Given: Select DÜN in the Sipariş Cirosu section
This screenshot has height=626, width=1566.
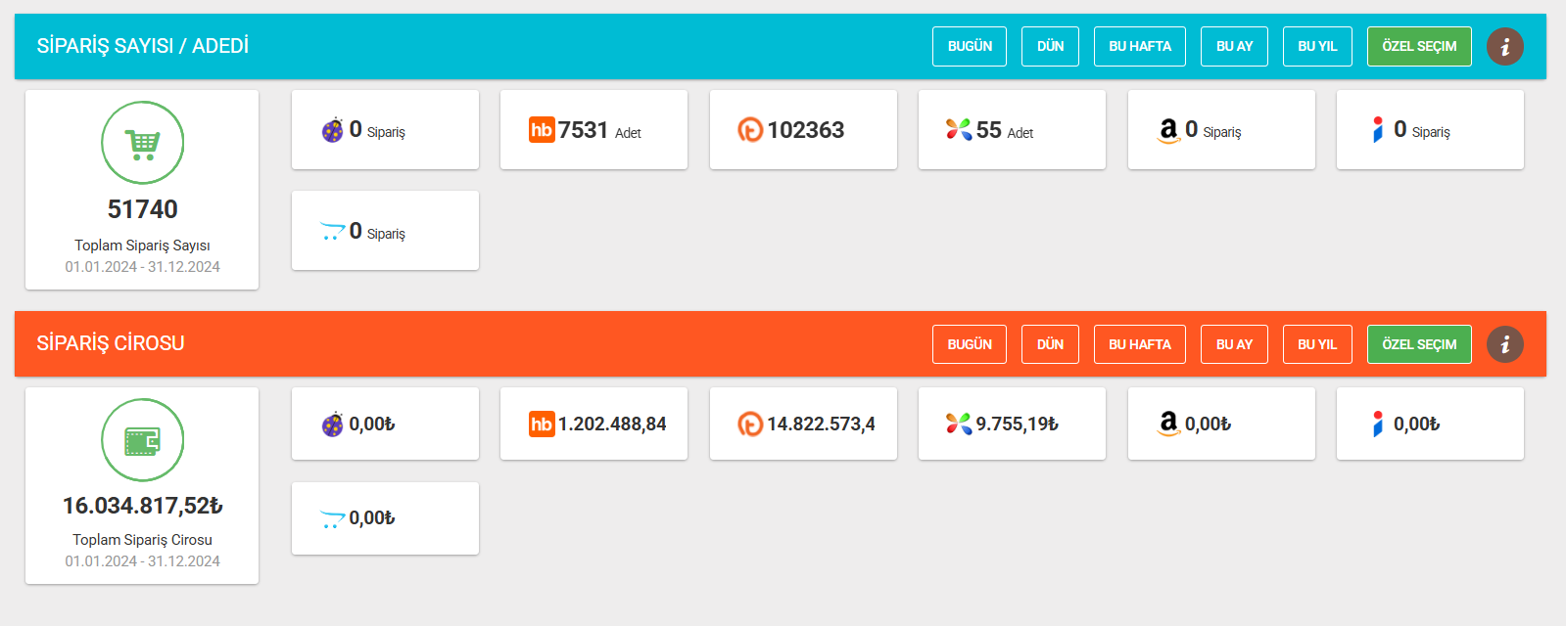Looking at the screenshot, I should [x=1050, y=344].
